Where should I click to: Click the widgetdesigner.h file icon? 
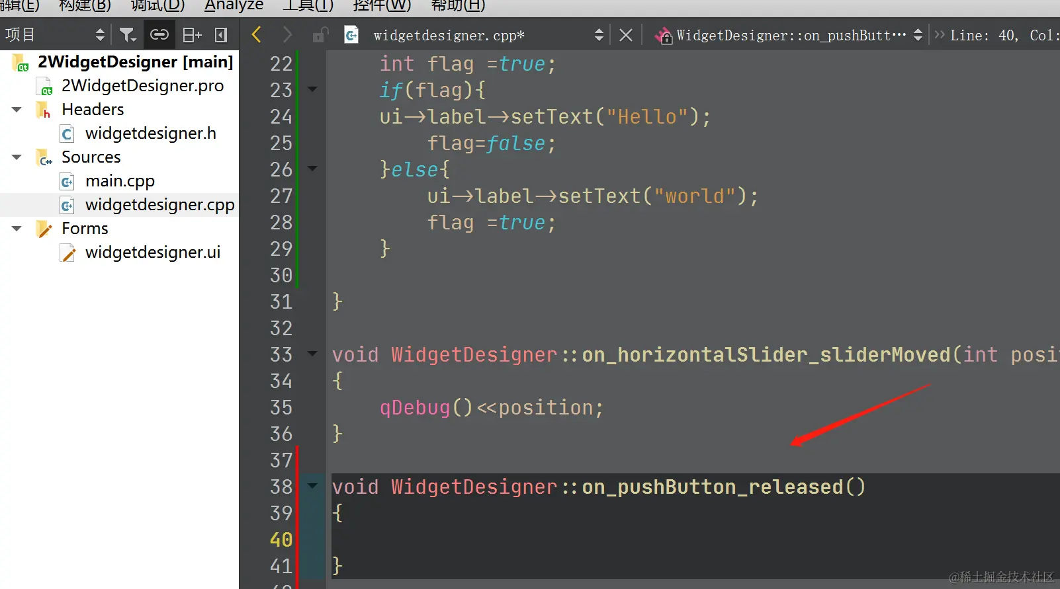click(x=67, y=134)
